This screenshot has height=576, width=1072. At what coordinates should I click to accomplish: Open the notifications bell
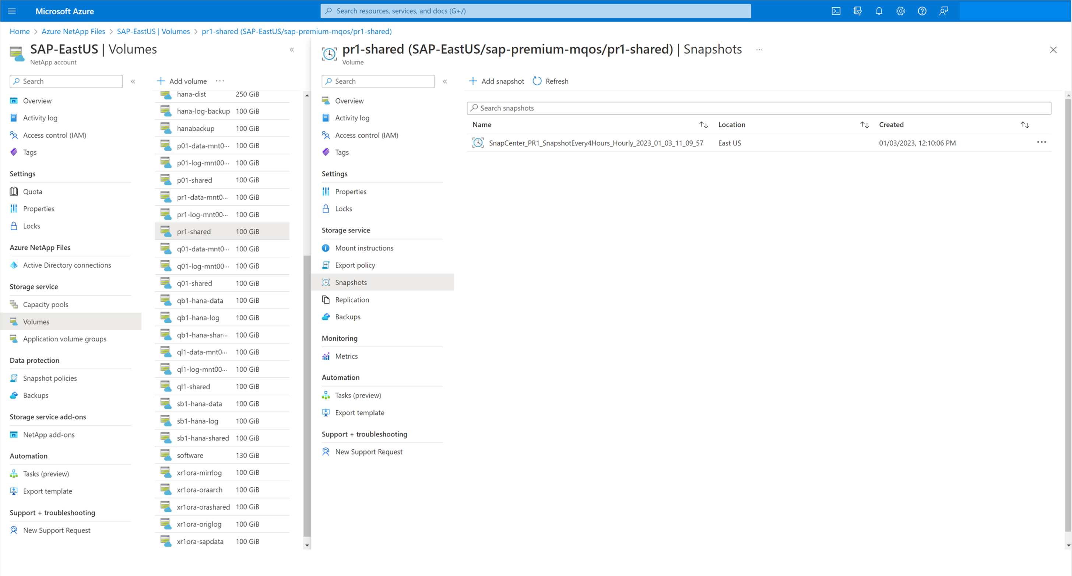[x=879, y=11]
